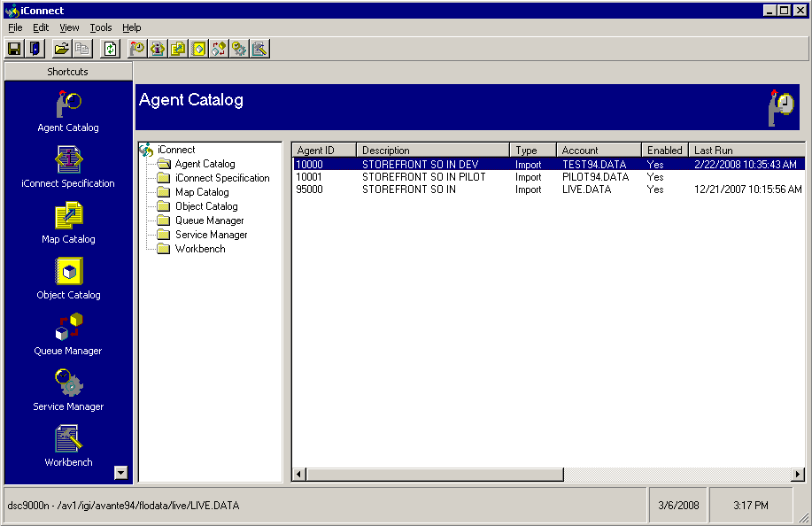This screenshot has width=812, height=526.
Task: Click the Save floppy disk toolbar icon
Action: click(x=14, y=49)
